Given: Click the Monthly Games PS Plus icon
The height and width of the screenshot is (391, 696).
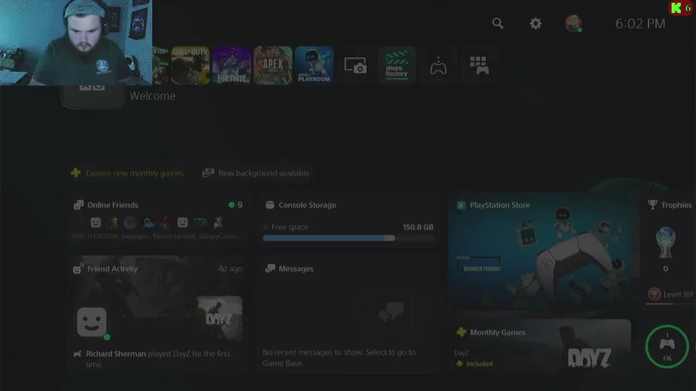Looking at the screenshot, I should coord(461,332).
